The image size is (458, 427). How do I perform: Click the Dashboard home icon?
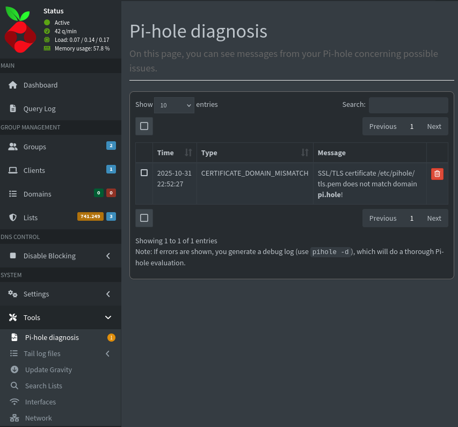click(13, 85)
